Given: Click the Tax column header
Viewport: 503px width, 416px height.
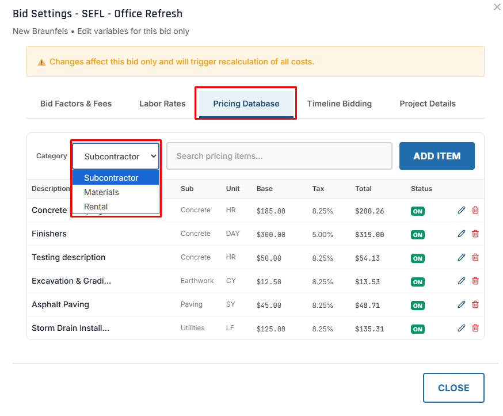Looking at the screenshot, I should click(318, 189).
